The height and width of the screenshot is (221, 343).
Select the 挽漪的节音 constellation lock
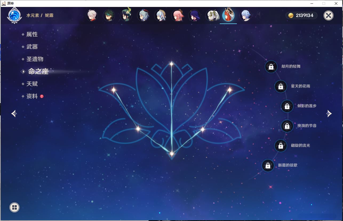[x=287, y=126]
